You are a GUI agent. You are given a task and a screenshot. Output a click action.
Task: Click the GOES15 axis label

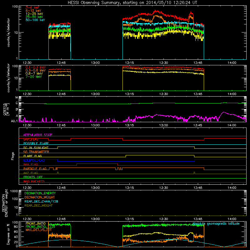6,109
